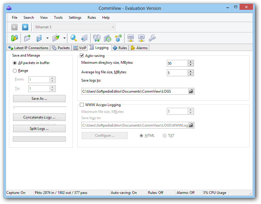This screenshot has height=204, width=261.
Task: Expand the save icon dropdown arrow
Action: point(47,38)
